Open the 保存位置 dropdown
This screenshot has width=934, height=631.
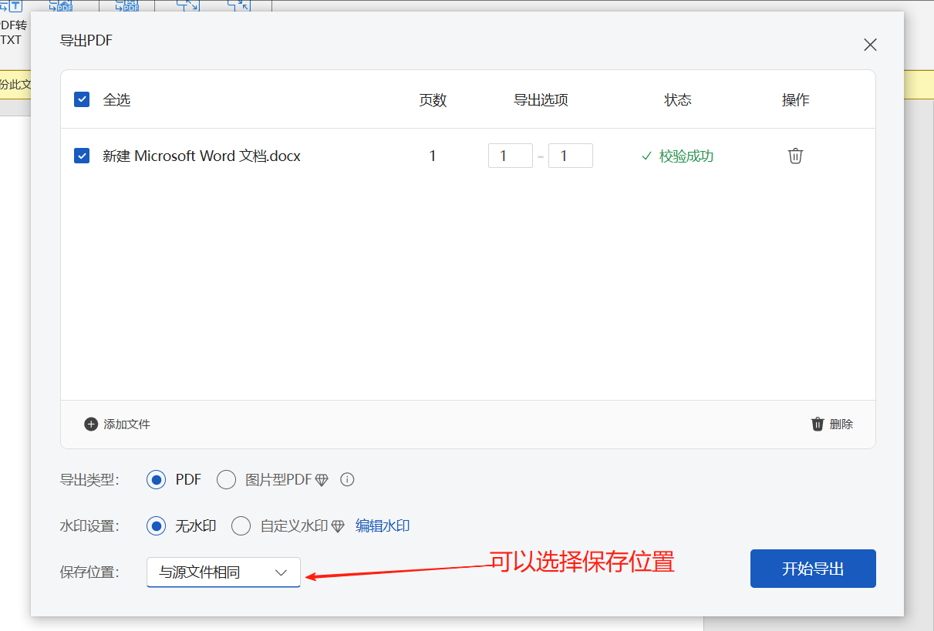(x=223, y=572)
